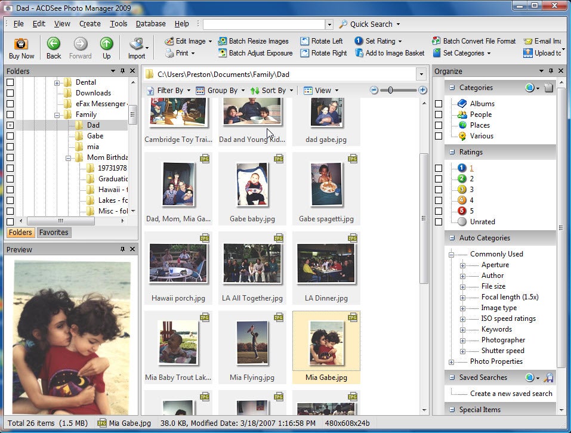Viewport: 571px width, 433px height.
Task: Launch Batch Adjust Exposure
Action: tap(255, 53)
